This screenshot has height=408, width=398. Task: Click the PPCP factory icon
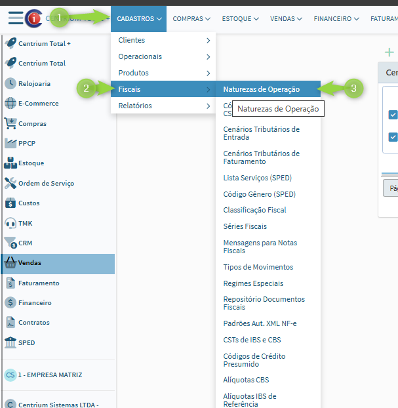point(10,143)
